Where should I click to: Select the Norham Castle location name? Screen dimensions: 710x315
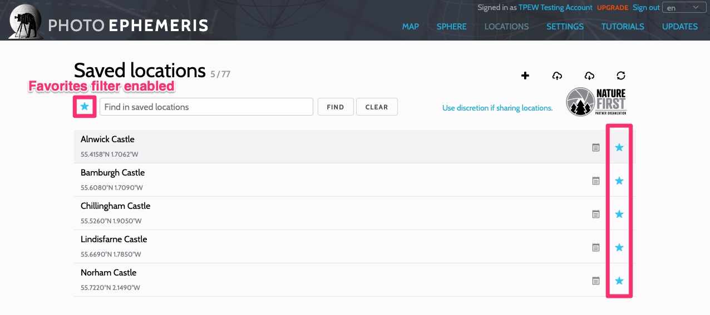tap(109, 272)
